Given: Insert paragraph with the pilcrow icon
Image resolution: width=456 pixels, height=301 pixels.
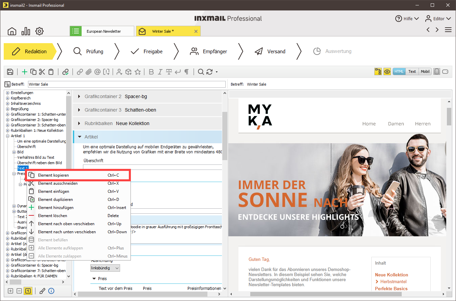Looking at the screenshot, I should point(187,71).
